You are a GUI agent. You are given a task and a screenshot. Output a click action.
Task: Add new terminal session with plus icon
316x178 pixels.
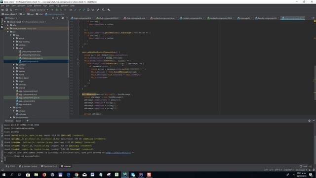[28, 121]
